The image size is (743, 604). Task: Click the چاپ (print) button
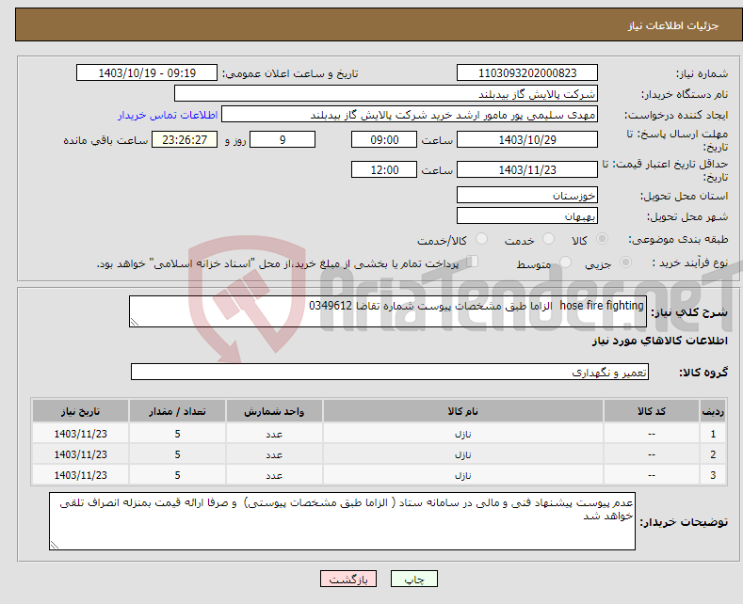413,579
